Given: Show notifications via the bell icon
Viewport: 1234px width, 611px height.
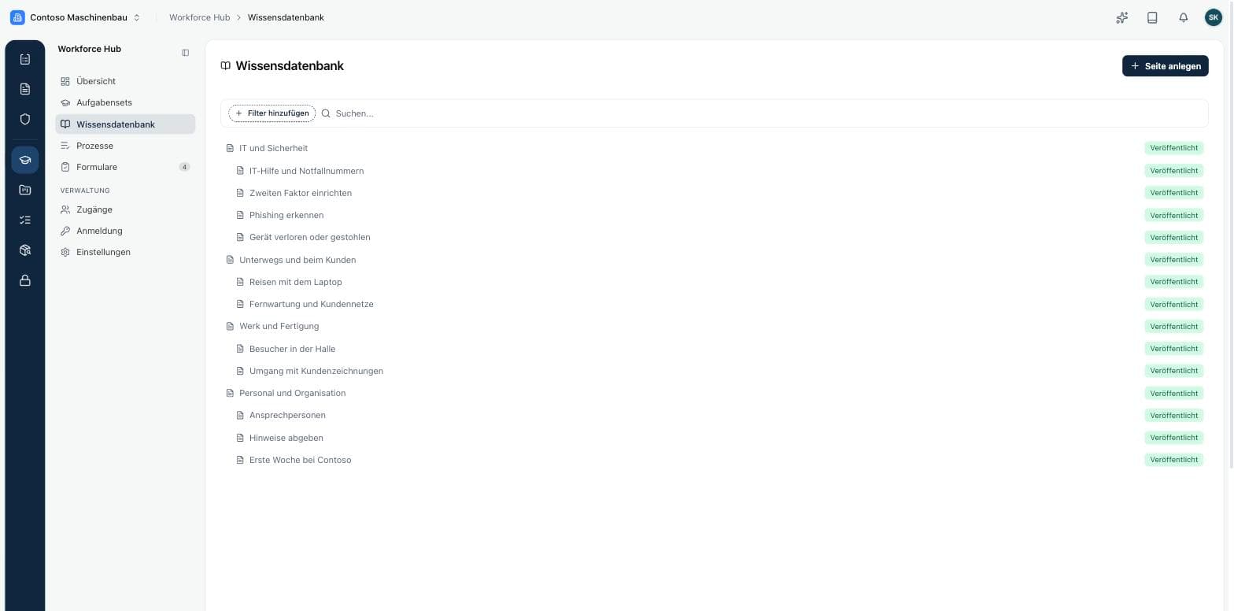Looking at the screenshot, I should click(1183, 17).
